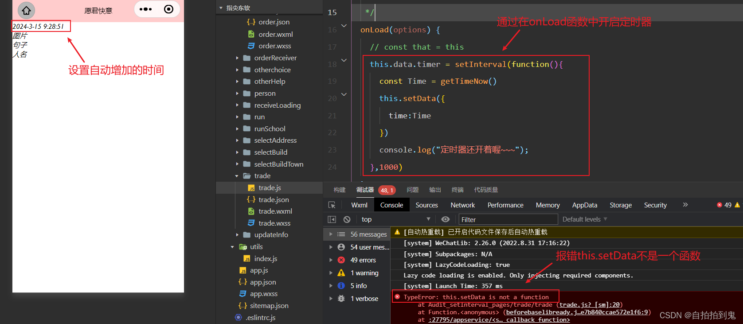Open the AppData devtools tab
The height and width of the screenshot is (324, 743).
point(584,205)
